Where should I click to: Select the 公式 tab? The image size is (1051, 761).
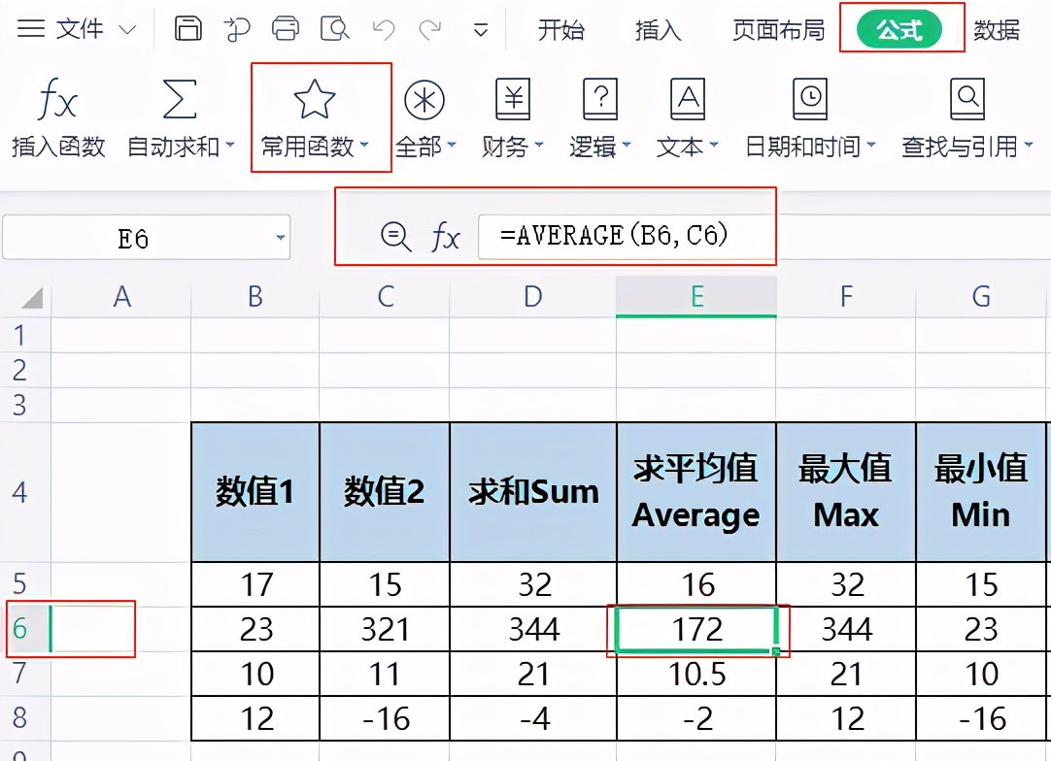click(x=899, y=29)
